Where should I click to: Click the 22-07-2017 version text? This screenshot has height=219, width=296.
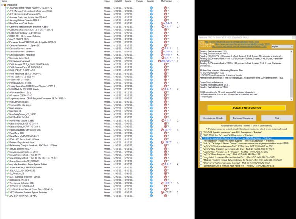[168, 61]
